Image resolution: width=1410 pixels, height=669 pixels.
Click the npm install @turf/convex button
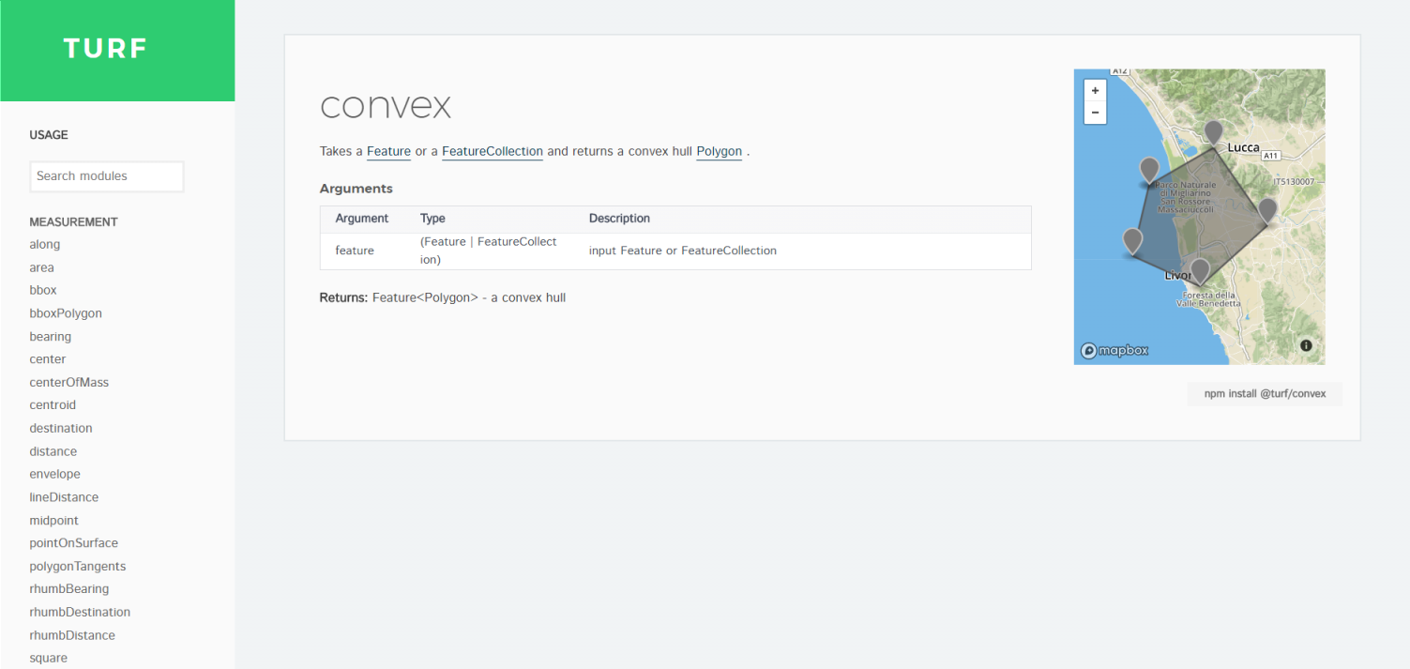click(x=1265, y=393)
